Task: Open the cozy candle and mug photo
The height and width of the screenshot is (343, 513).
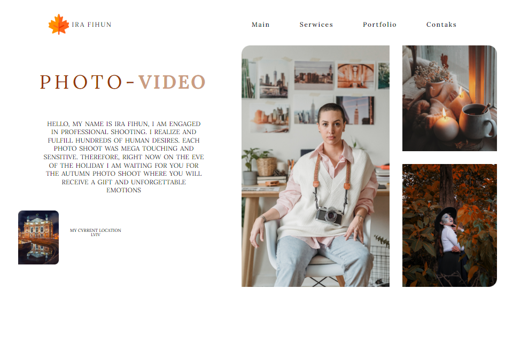Action: click(449, 98)
